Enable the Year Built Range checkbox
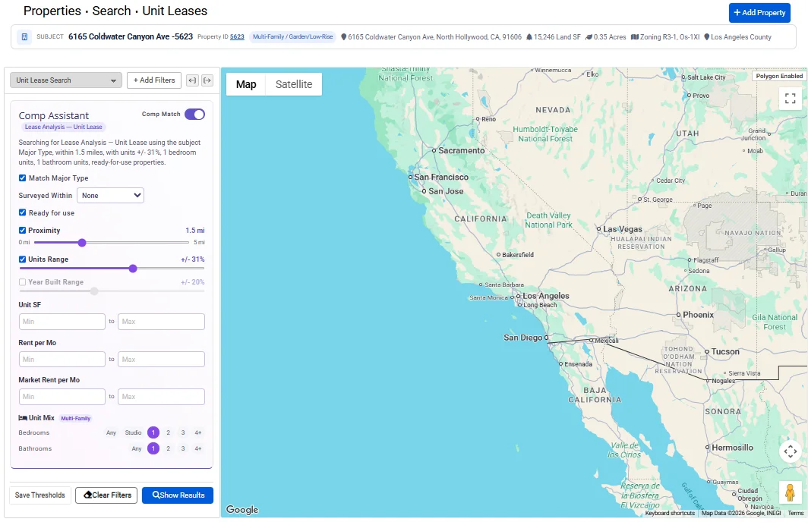The height and width of the screenshot is (525, 808). tap(22, 282)
